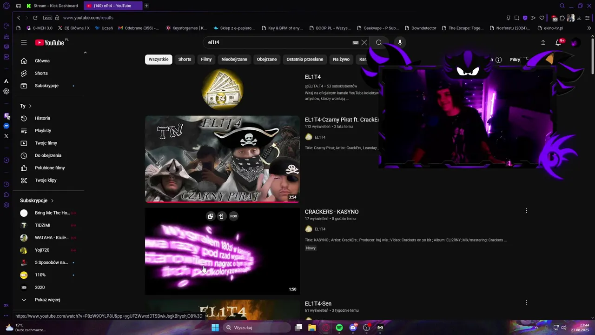The height and width of the screenshot is (335, 595).
Task: Select the Shorts filter chip
Action: point(185,60)
